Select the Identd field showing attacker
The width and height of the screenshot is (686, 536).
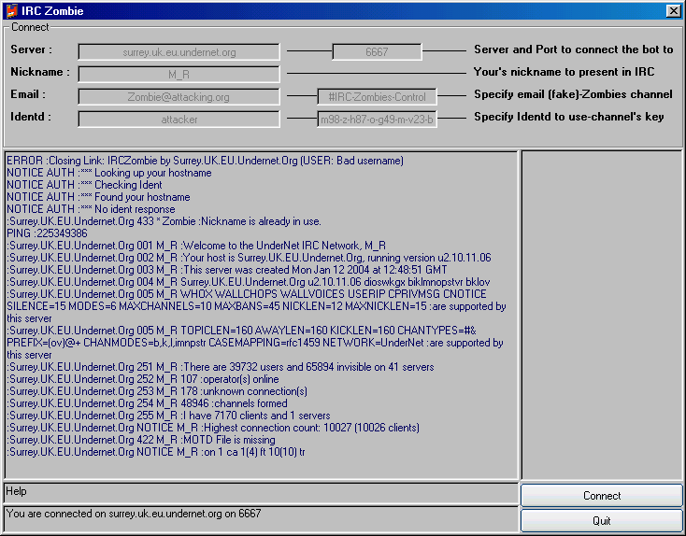(x=179, y=119)
